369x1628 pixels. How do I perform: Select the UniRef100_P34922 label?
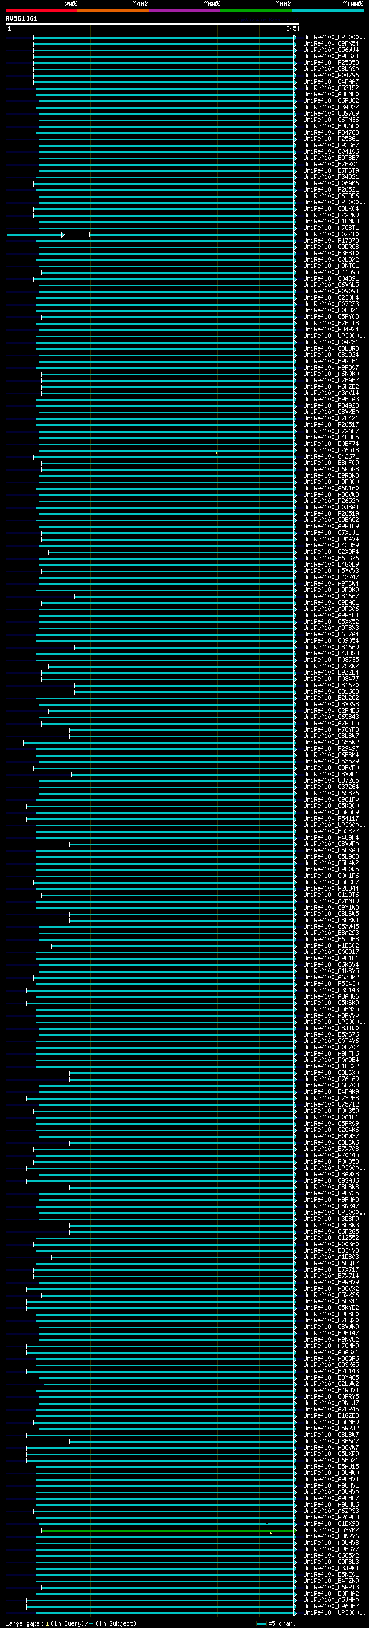coord(331,107)
